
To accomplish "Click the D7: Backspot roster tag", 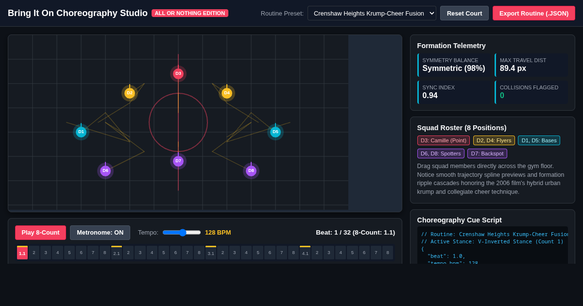I will [x=487, y=153].
